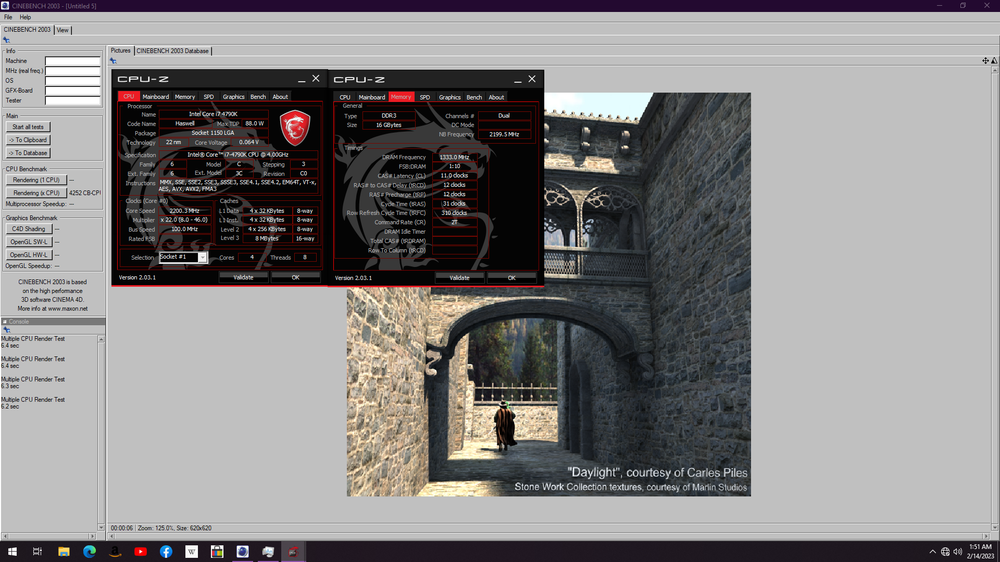Open the File menu
The image size is (1000, 562).
[8, 17]
